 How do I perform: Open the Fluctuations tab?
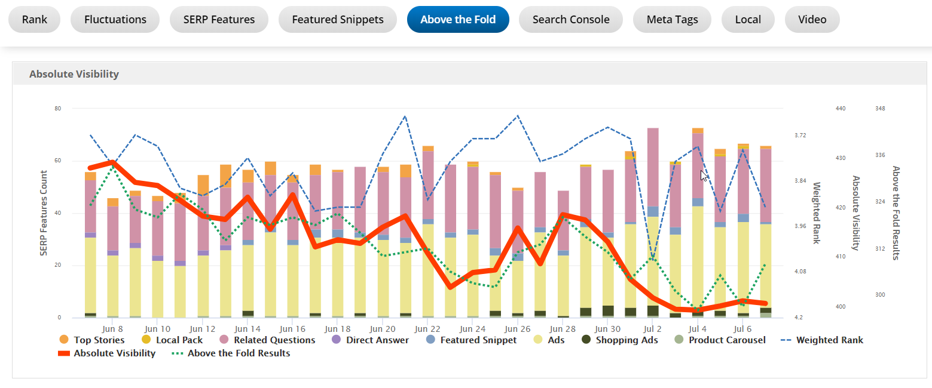coord(115,20)
